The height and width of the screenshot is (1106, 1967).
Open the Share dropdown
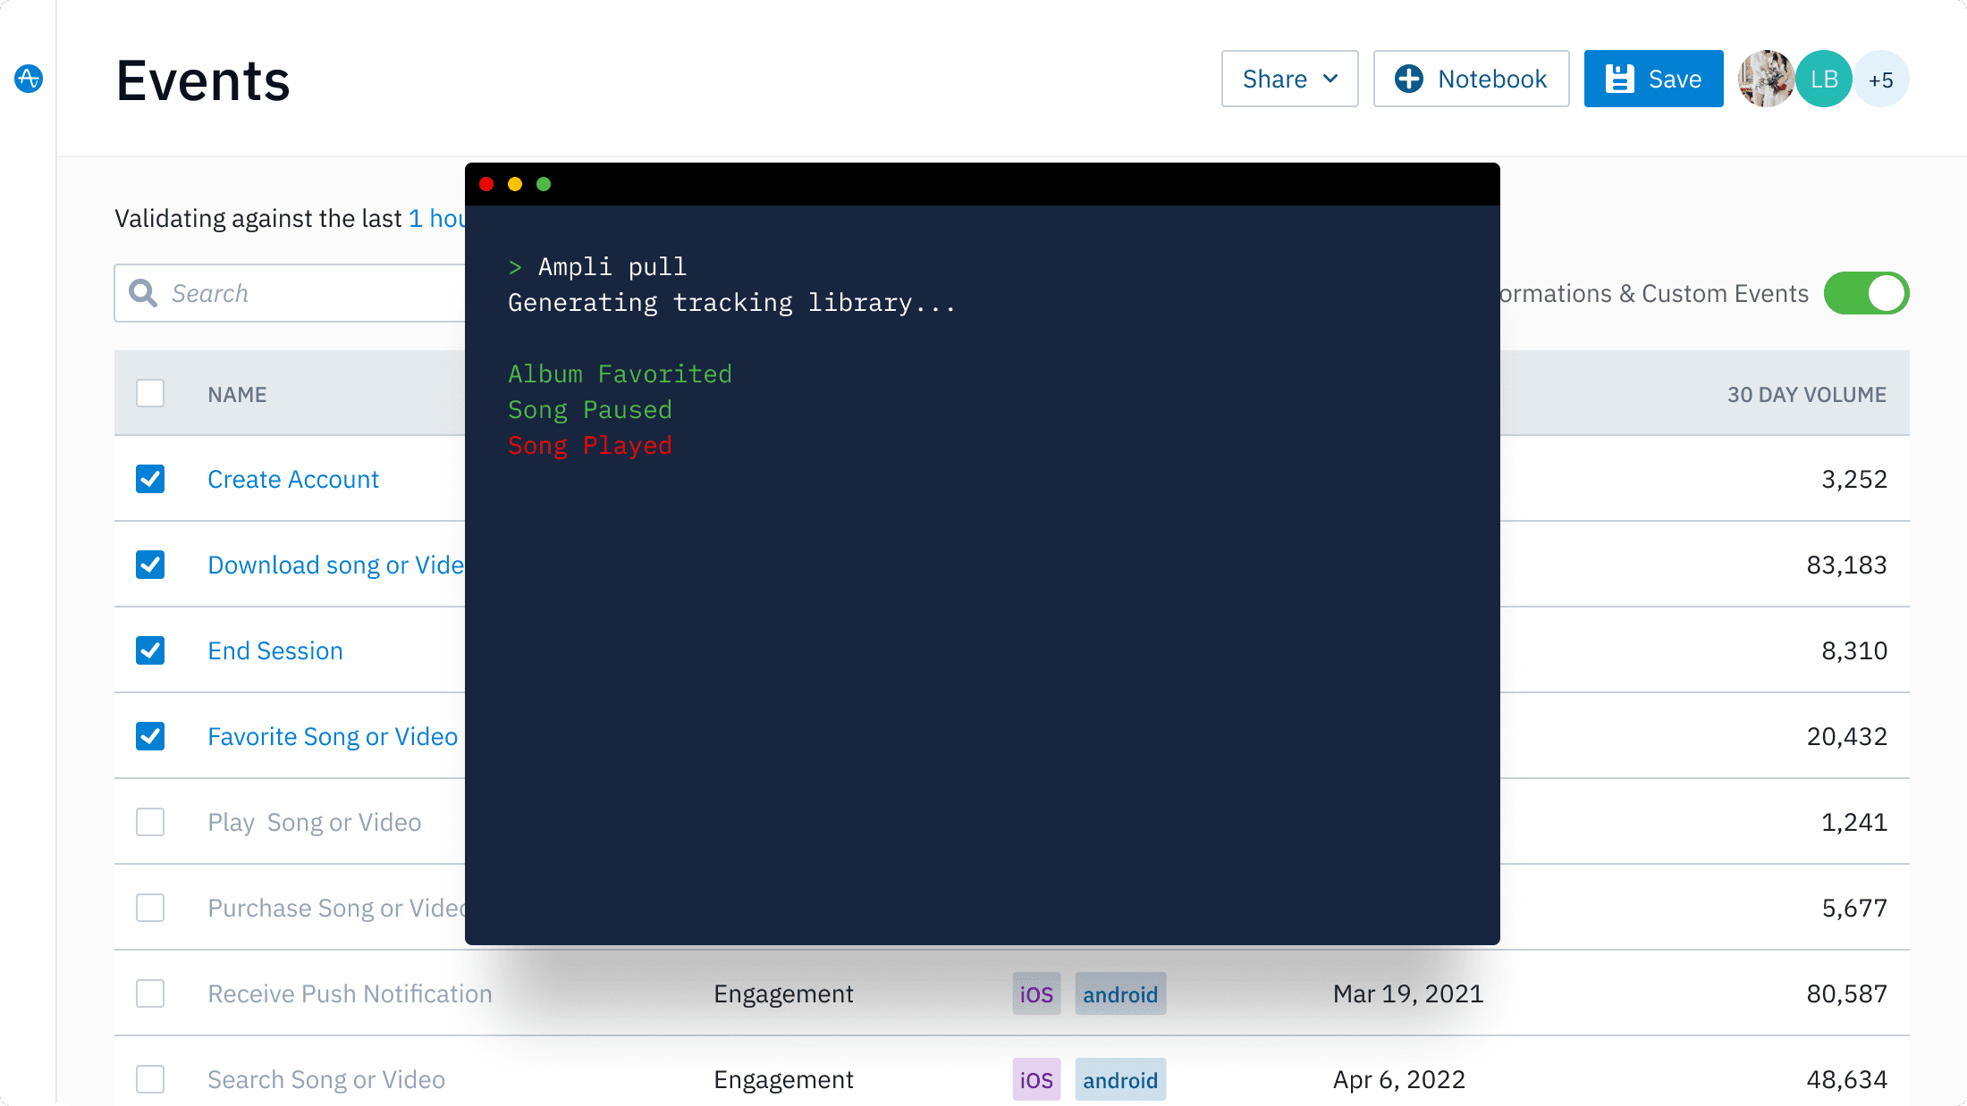1289,79
